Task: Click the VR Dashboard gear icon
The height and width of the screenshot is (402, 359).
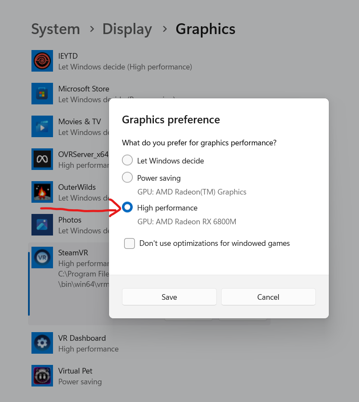Action: click(42, 343)
